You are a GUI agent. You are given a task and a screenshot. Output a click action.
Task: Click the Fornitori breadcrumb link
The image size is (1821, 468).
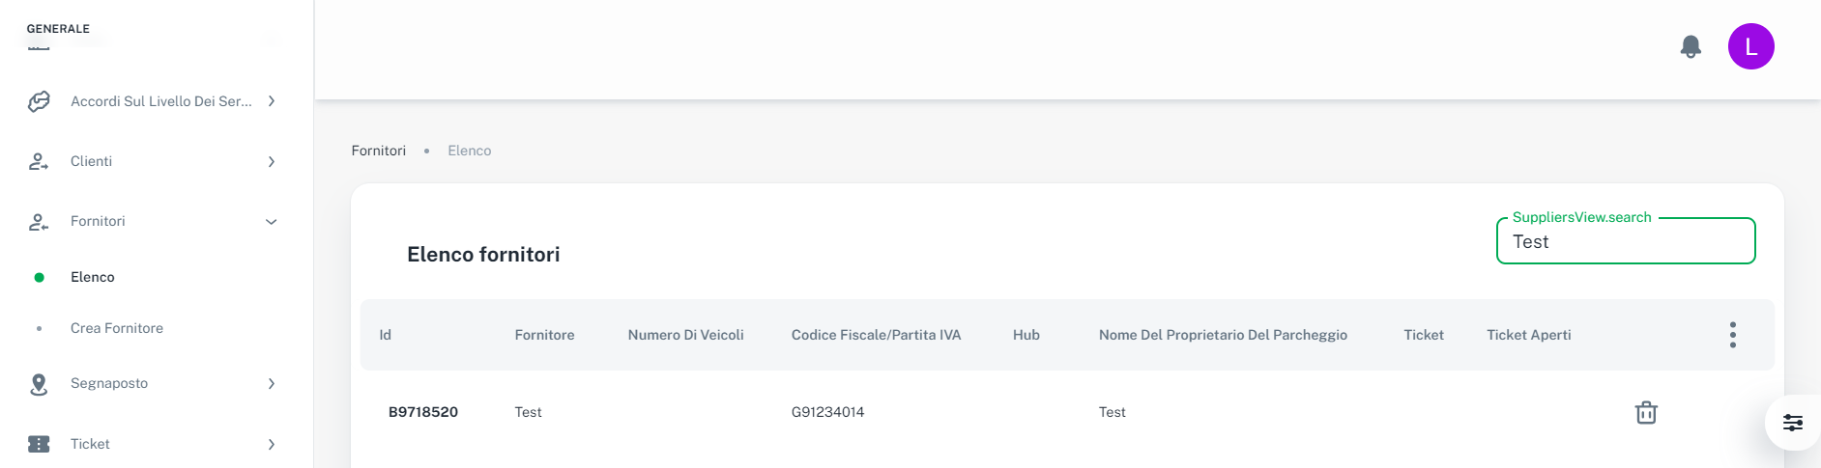[379, 151]
